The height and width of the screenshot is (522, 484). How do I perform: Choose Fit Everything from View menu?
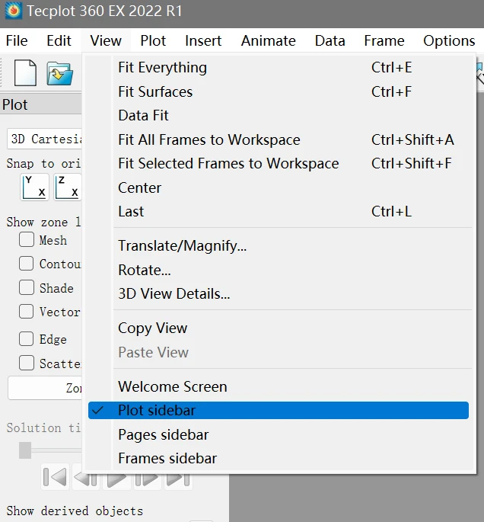coord(162,68)
